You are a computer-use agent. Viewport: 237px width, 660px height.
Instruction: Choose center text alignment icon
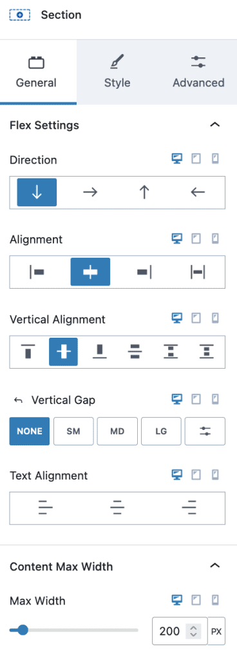[117, 509]
